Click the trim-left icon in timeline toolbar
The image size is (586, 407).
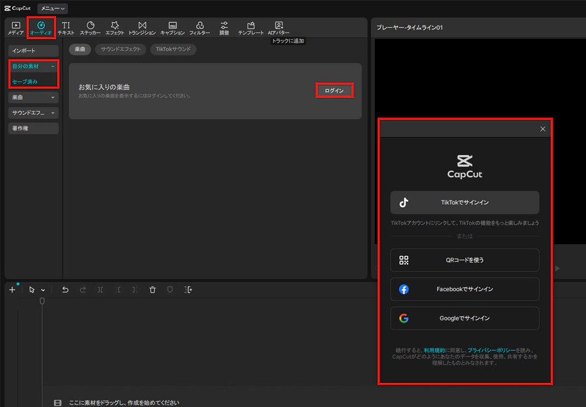coord(118,290)
